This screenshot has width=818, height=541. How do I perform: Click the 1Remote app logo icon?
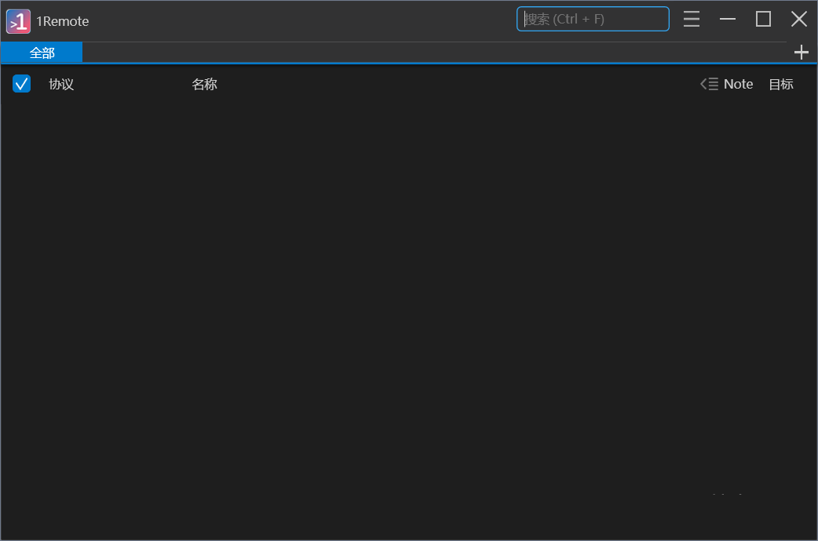[x=18, y=21]
